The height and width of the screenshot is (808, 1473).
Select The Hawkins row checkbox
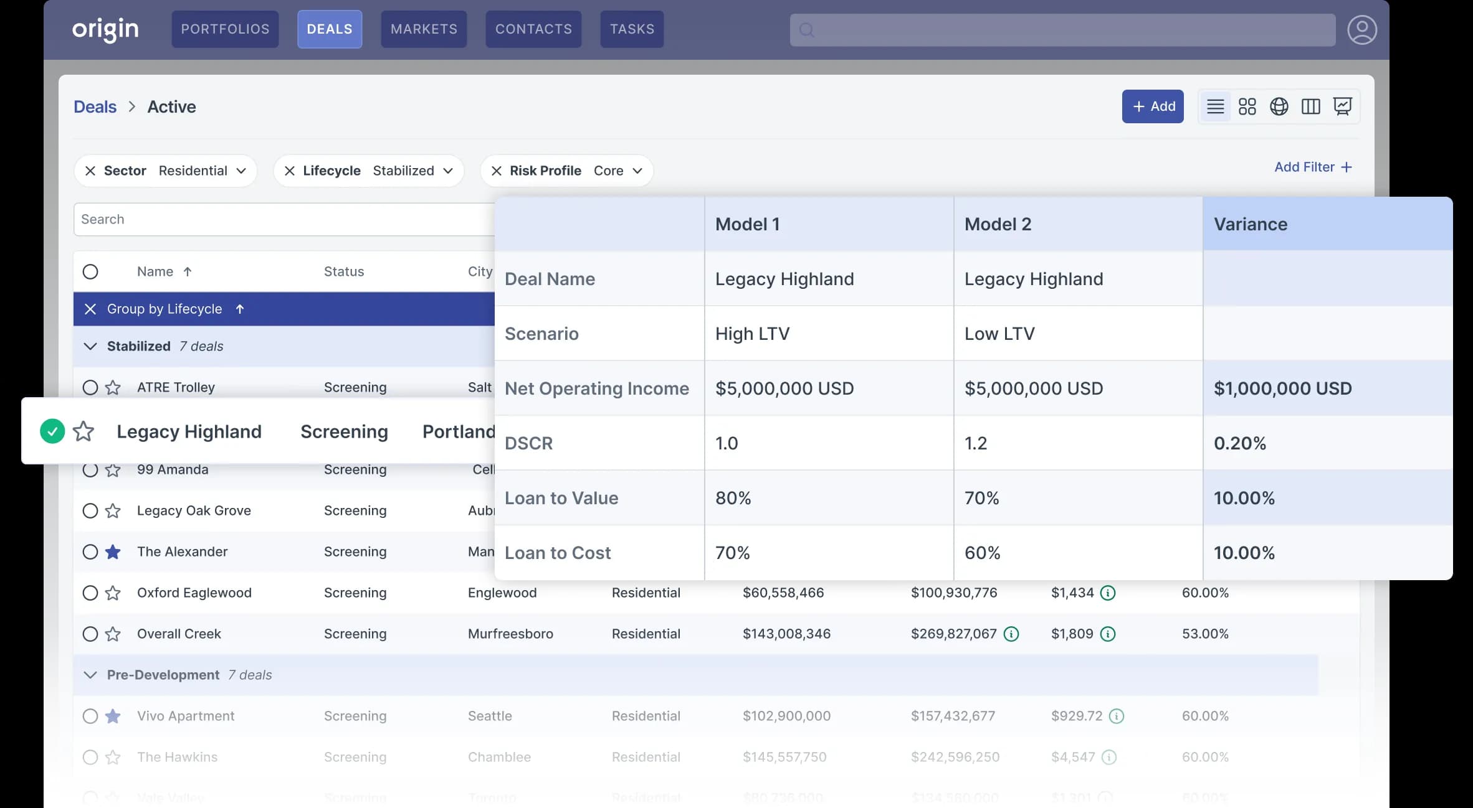tap(90, 757)
